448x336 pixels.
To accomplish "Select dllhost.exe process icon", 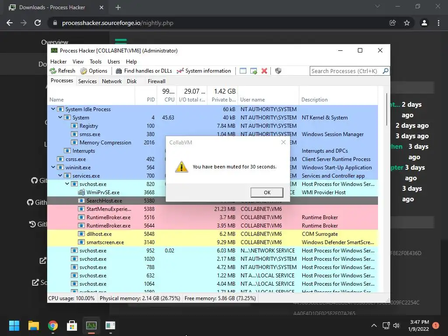I will (x=81, y=234).
